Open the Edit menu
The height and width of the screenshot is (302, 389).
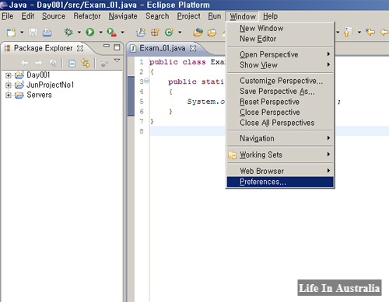[28, 16]
